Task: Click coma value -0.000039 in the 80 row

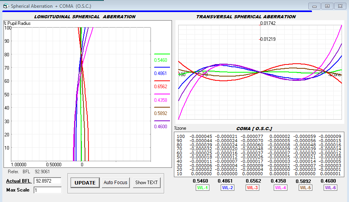Action: pyautogui.click(x=201, y=145)
